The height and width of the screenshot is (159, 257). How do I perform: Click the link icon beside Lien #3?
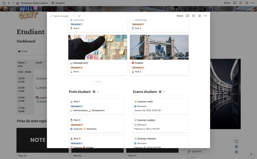pos(189,152)
